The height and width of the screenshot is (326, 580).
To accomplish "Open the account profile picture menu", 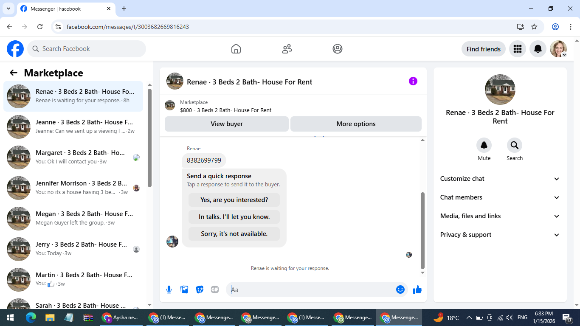I will (x=558, y=49).
